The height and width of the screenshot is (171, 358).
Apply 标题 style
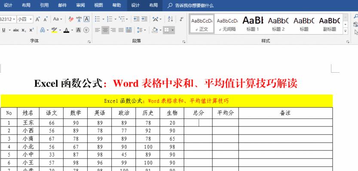coord(304,24)
